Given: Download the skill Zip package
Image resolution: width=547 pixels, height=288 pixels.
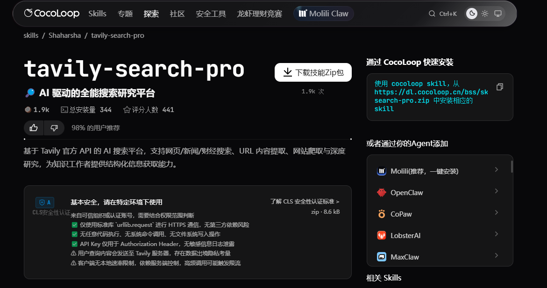Looking at the screenshot, I should (x=313, y=72).
